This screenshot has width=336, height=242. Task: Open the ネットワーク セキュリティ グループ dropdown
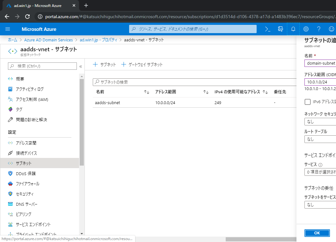pyautogui.click(x=320, y=122)
